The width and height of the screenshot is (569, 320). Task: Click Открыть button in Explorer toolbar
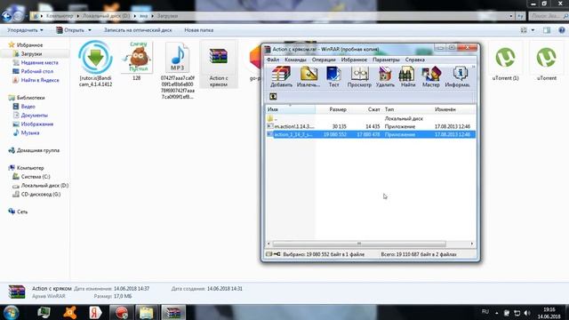pyautogui.click(x=70, y=30)
